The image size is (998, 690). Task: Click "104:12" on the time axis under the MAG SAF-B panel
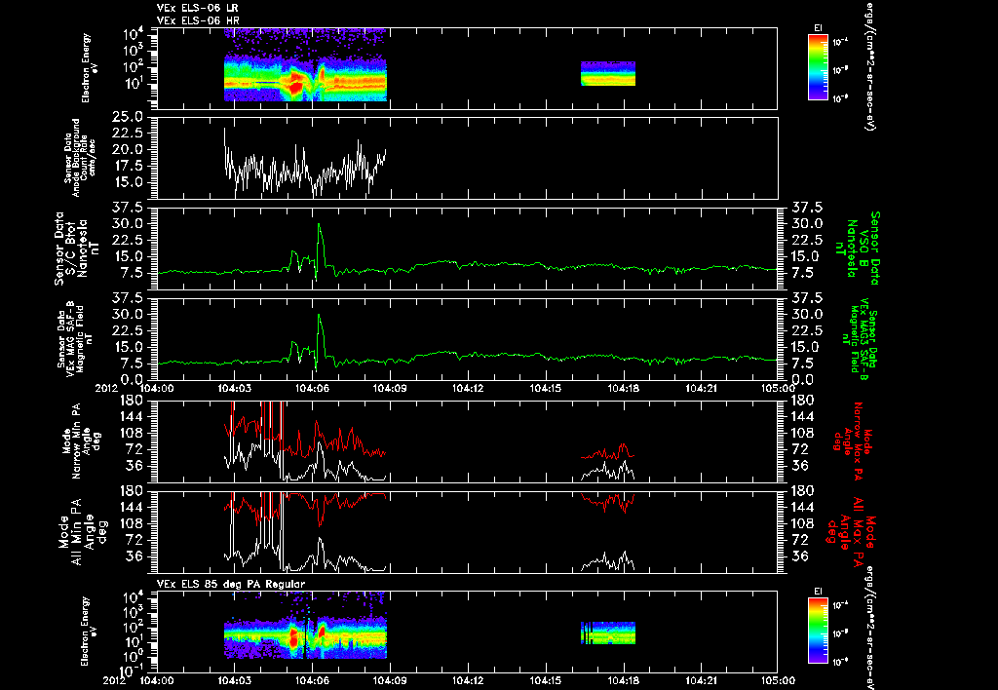pos(468,388)
